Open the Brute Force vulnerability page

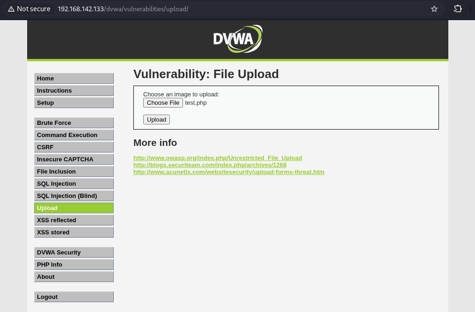pyautogui.click(x=74, y=123)
